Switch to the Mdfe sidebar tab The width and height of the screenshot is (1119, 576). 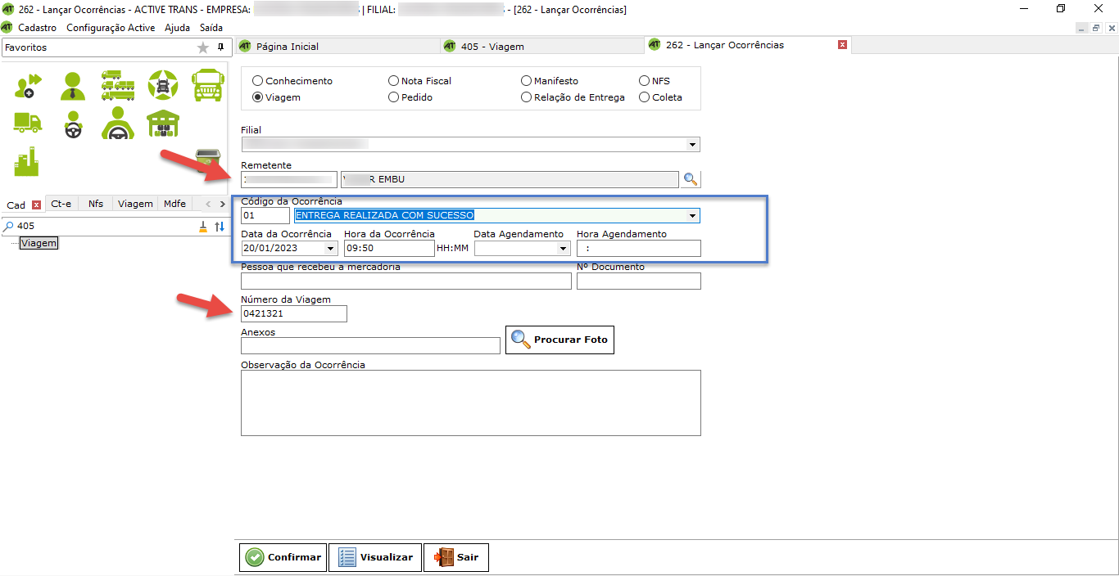click(x=174, y=204)
